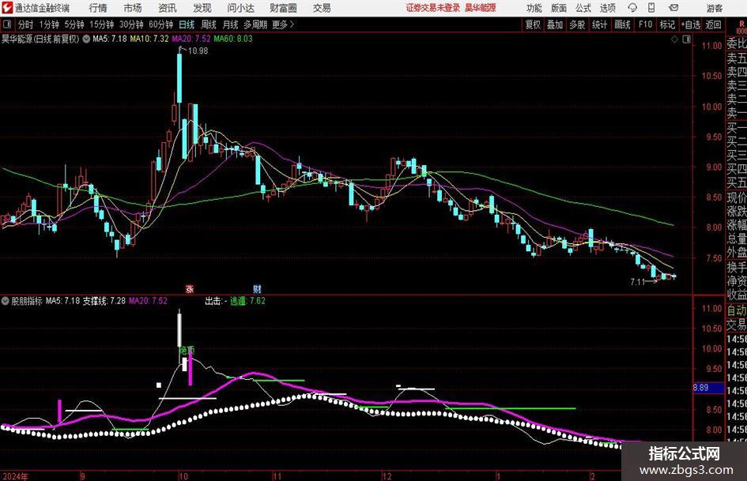
Task: Click the 2024年 date axis label
Action: click(15, 475)
